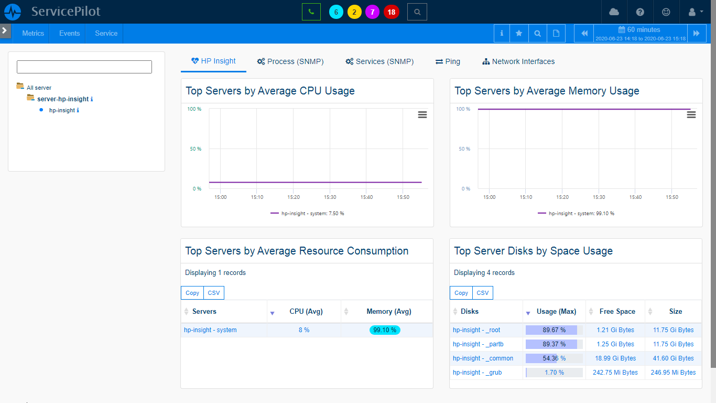This screenshot has height=403, width=716.
Task: Open the Ping tab
Action: (x=448, y=61)
